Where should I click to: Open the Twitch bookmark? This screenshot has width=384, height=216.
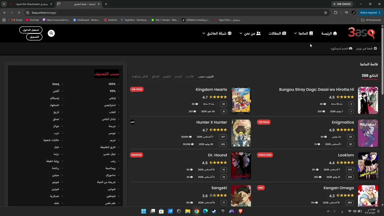pos(56,20)
